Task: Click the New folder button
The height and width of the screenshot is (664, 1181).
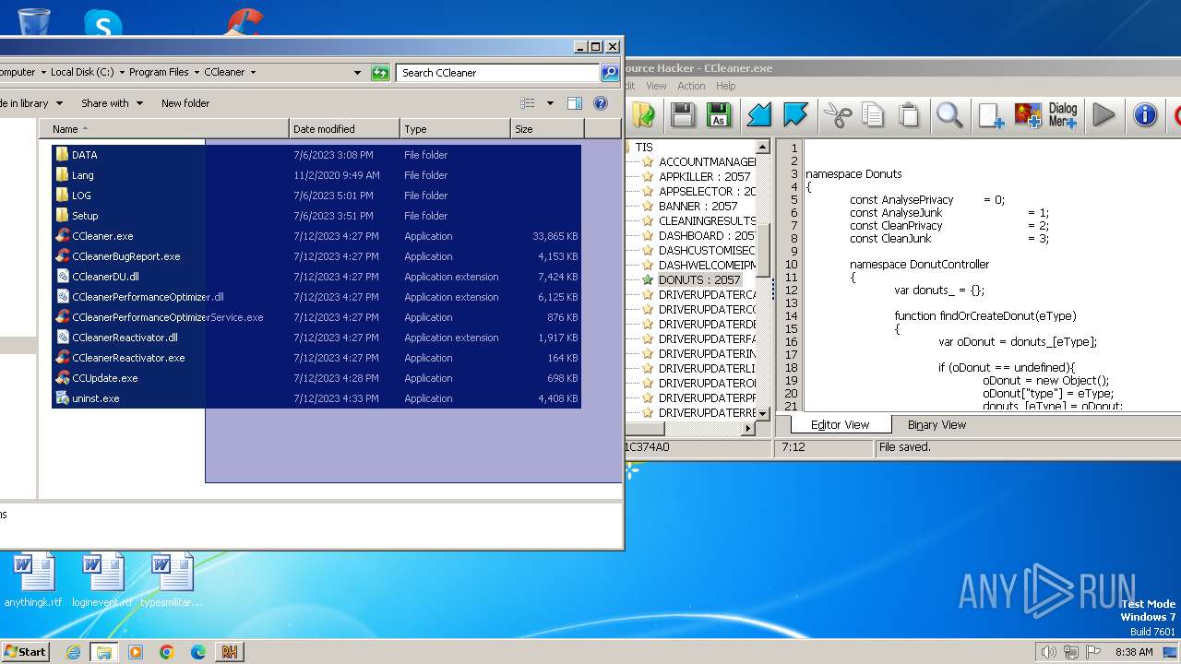Action: coord(185,103)
